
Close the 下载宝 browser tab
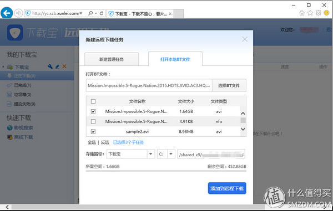pos(170,14)
